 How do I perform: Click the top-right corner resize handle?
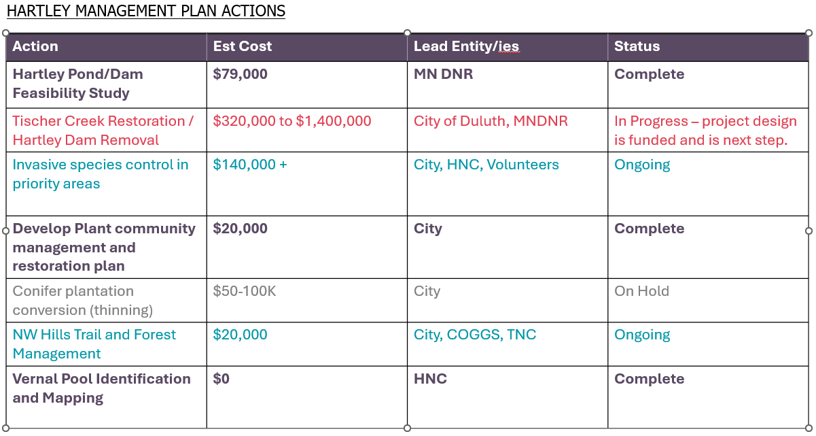pos(809,33)
